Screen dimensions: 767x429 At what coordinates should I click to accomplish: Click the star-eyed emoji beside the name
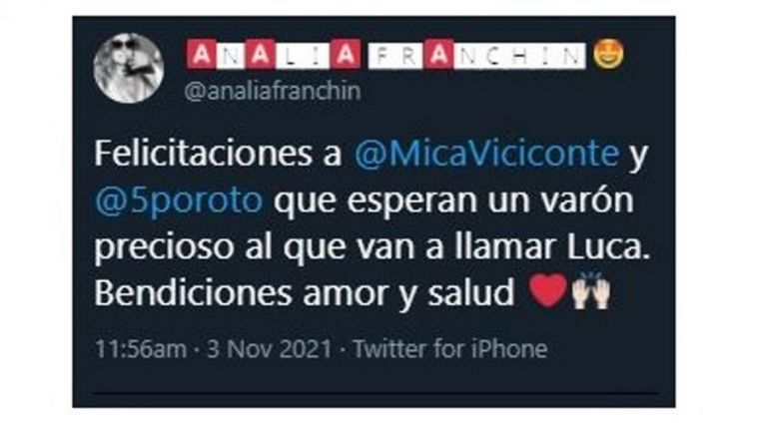(x=608, y=53)
